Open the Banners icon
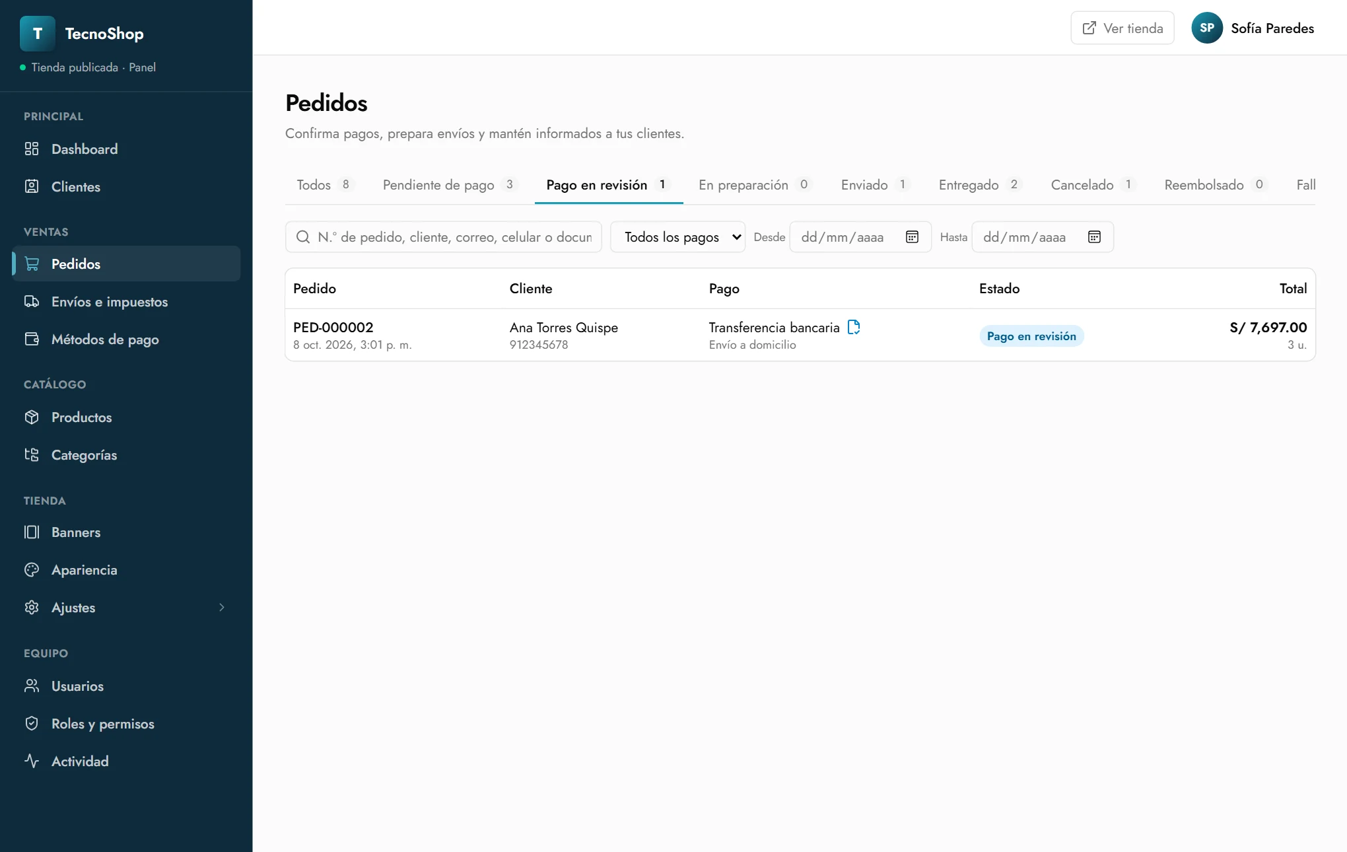Viewport: 1347px width, 852px height. point(32,532)
